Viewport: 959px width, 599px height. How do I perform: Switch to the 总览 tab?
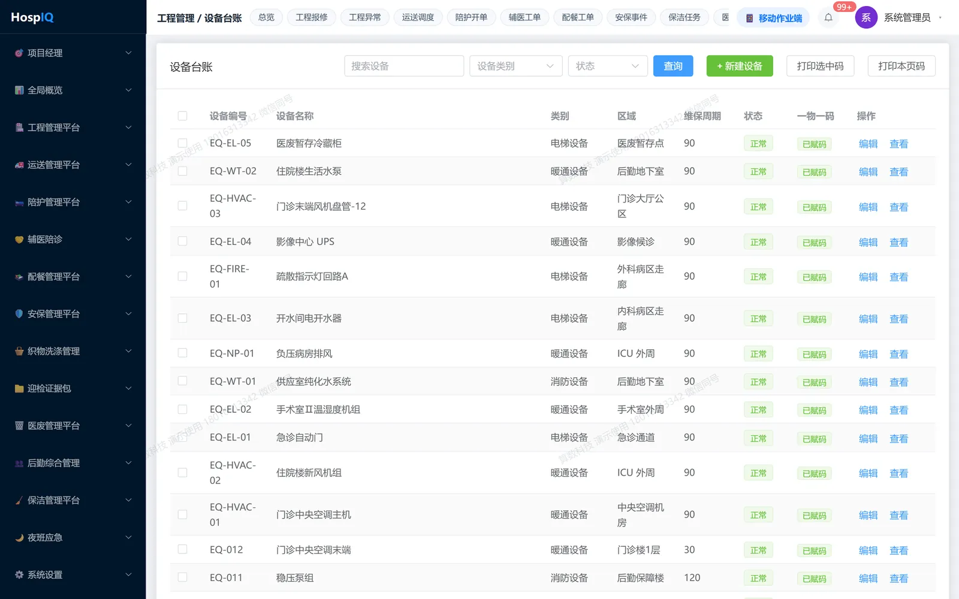[266, 17]
